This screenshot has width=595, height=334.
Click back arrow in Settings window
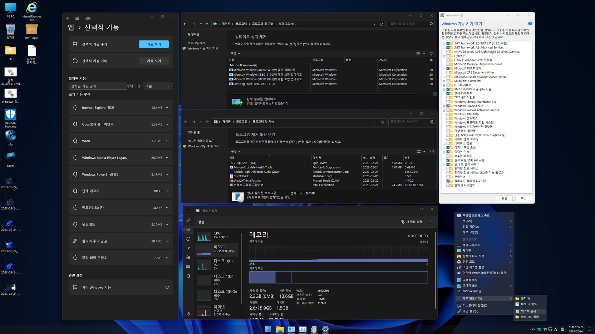[68, 18]
